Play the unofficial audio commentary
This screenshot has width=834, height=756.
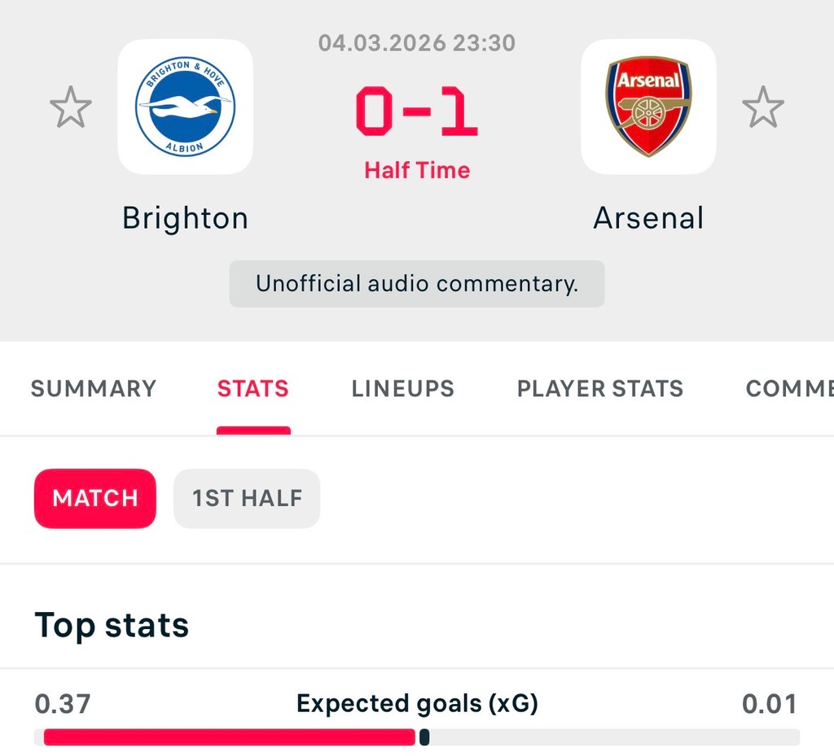click(417, 284)
